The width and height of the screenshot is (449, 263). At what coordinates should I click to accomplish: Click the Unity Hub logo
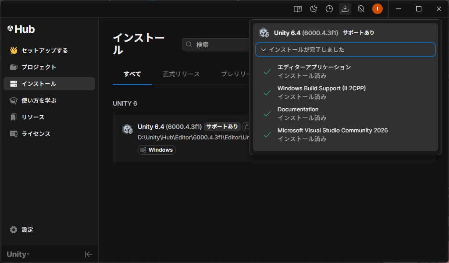(x=21, y=29)
